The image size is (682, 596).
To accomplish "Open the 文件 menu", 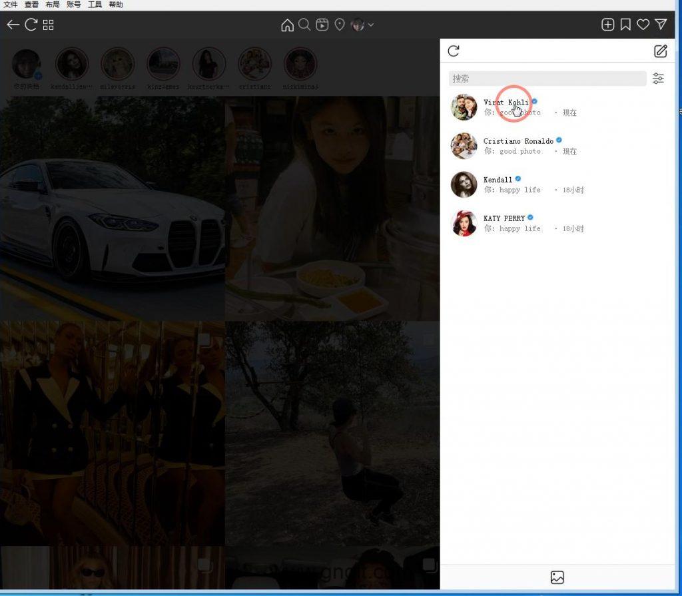I will 11,5.
